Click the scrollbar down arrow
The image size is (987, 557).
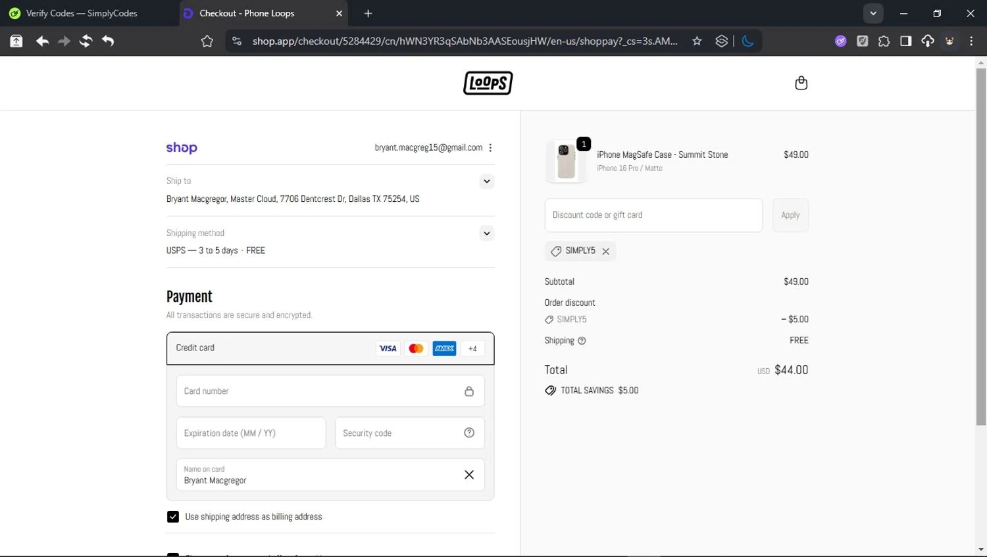[x=981, y=550]
